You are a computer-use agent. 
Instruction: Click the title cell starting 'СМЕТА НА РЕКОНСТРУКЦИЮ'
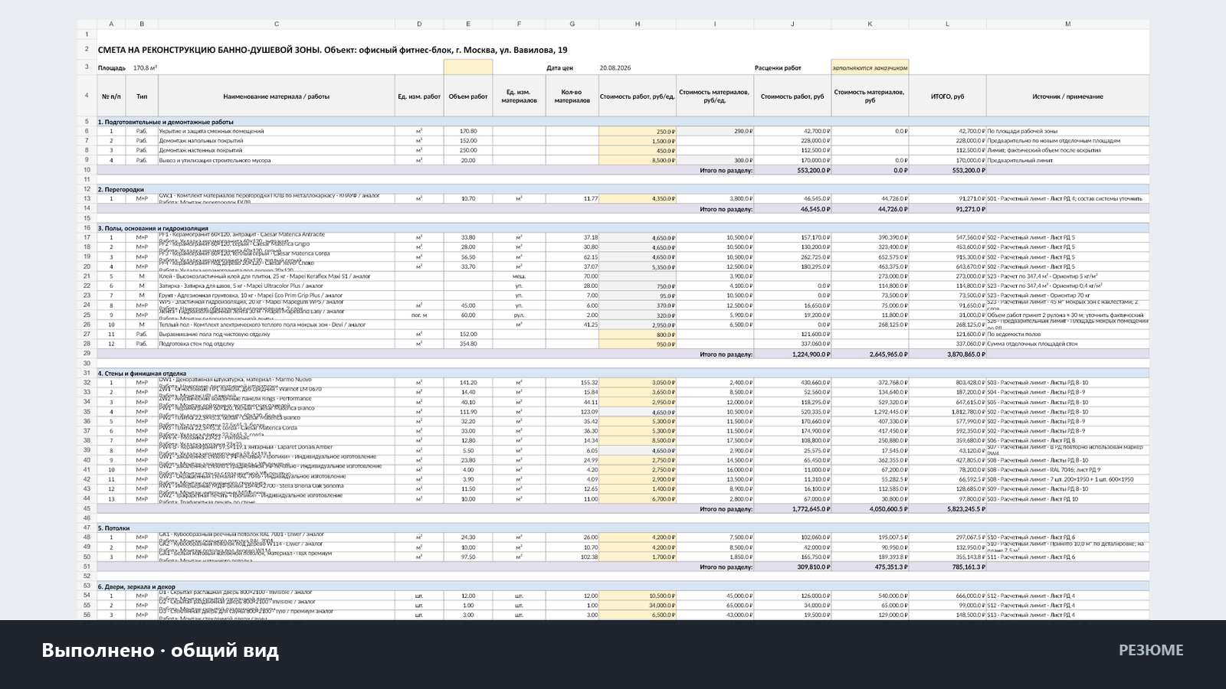click(333, 50)
